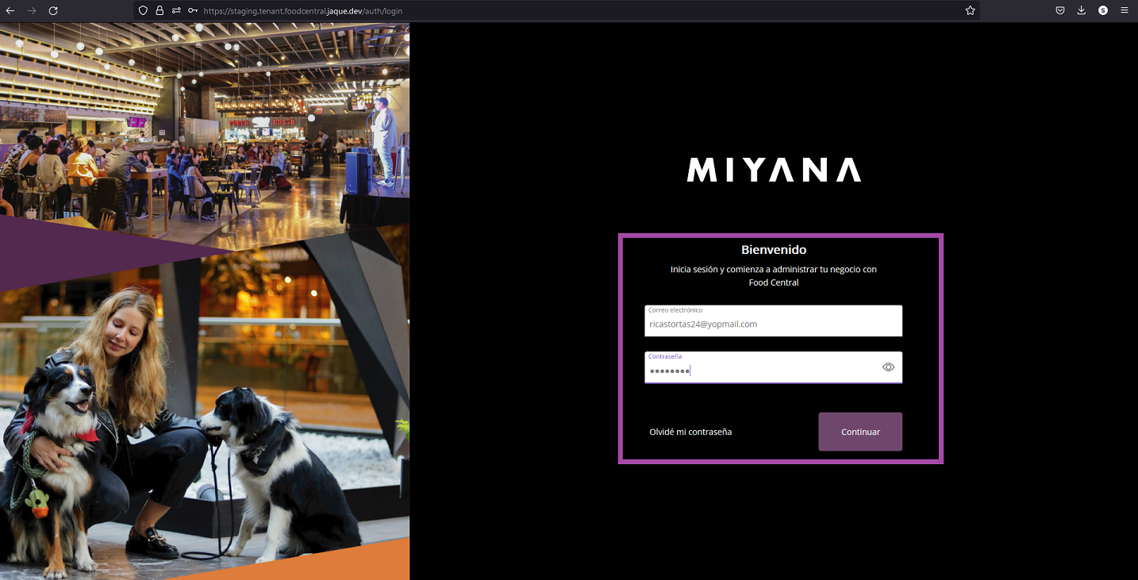
Task: Show password with the eye icon
Action: click(x=888, y=367)
